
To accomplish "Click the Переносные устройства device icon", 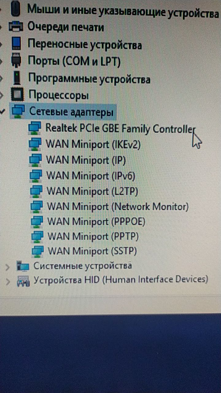I will [17, 44].
